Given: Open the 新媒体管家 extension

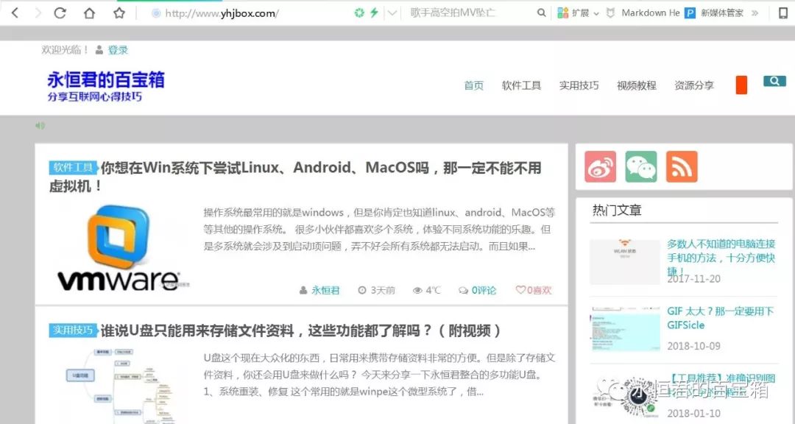Looking at the screenshot, I should [714, 13].
